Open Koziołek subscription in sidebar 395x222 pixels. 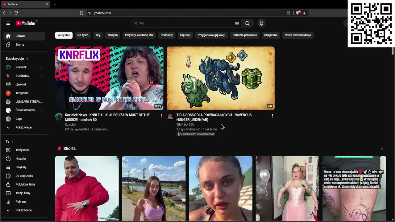click(24, 67)
